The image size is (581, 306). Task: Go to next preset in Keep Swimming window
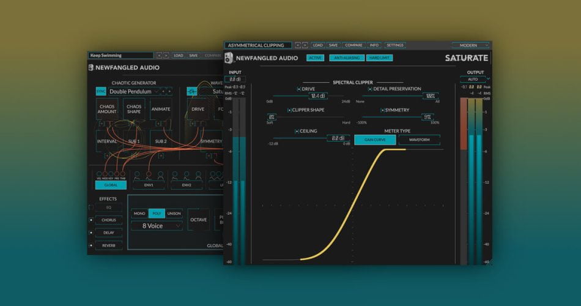pyautogui.click(x=166, y=56)
